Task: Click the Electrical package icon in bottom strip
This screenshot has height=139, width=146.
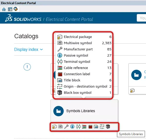Action: click(x=54, y=127)
